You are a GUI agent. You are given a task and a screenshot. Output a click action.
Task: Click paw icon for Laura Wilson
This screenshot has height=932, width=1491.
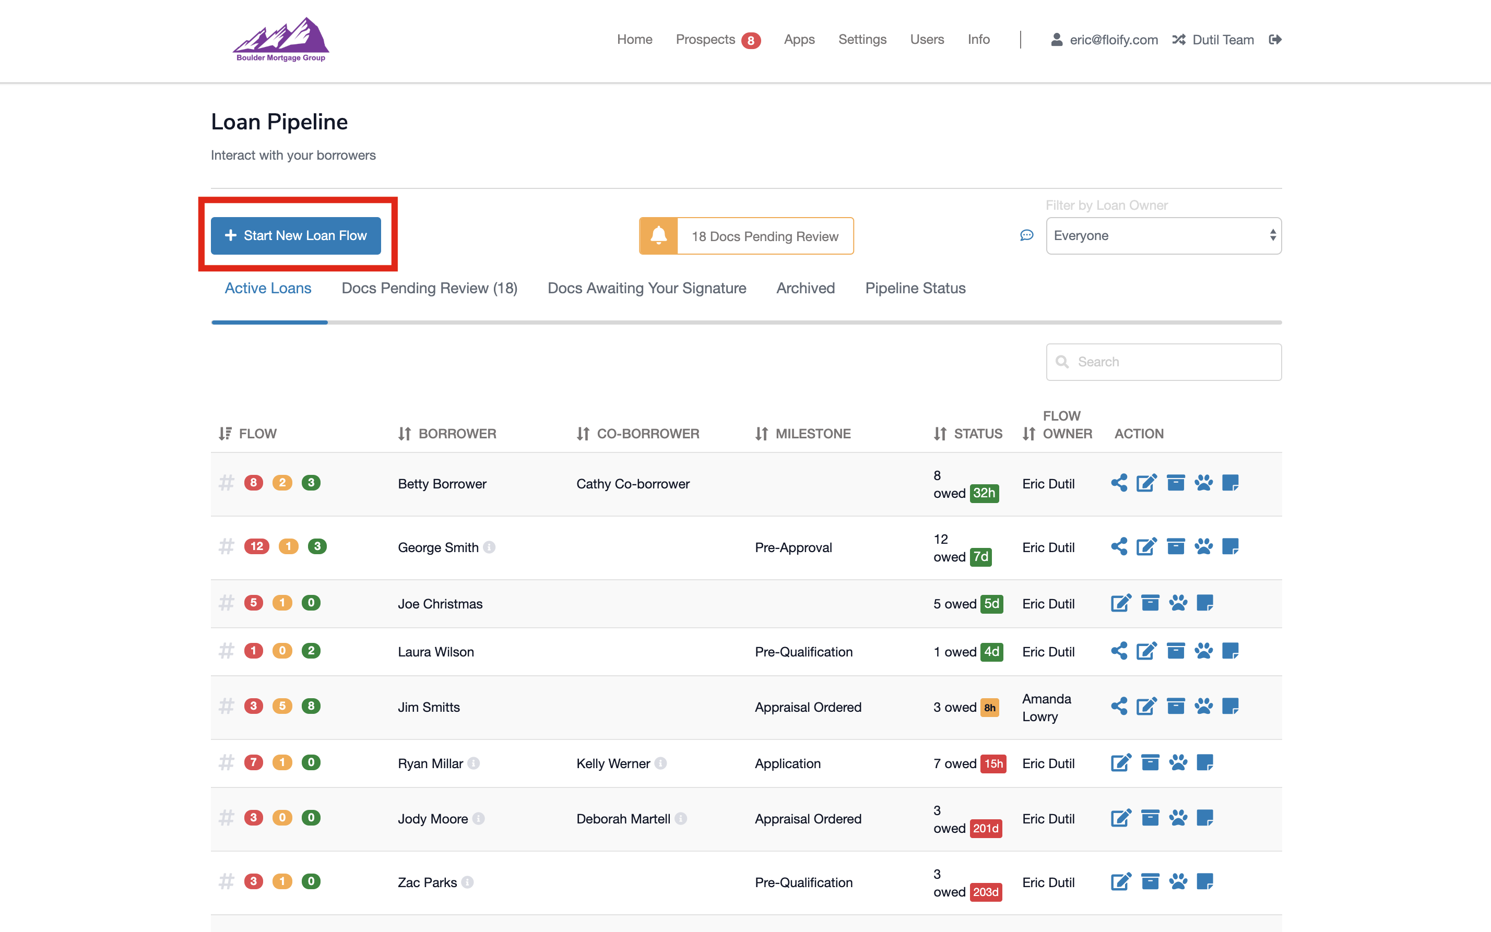[x=1203, y=651]
